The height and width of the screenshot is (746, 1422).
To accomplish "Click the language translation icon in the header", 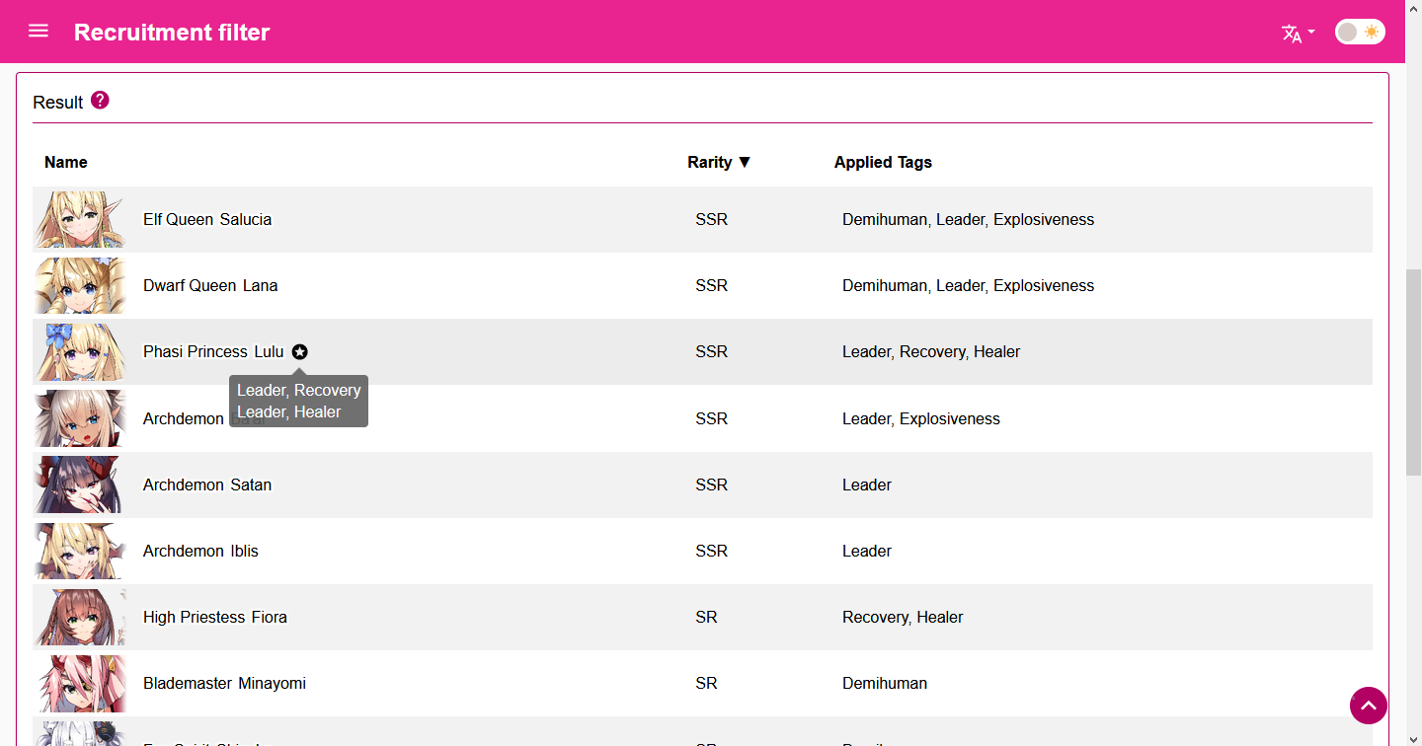I will [x=1291, y=34].
